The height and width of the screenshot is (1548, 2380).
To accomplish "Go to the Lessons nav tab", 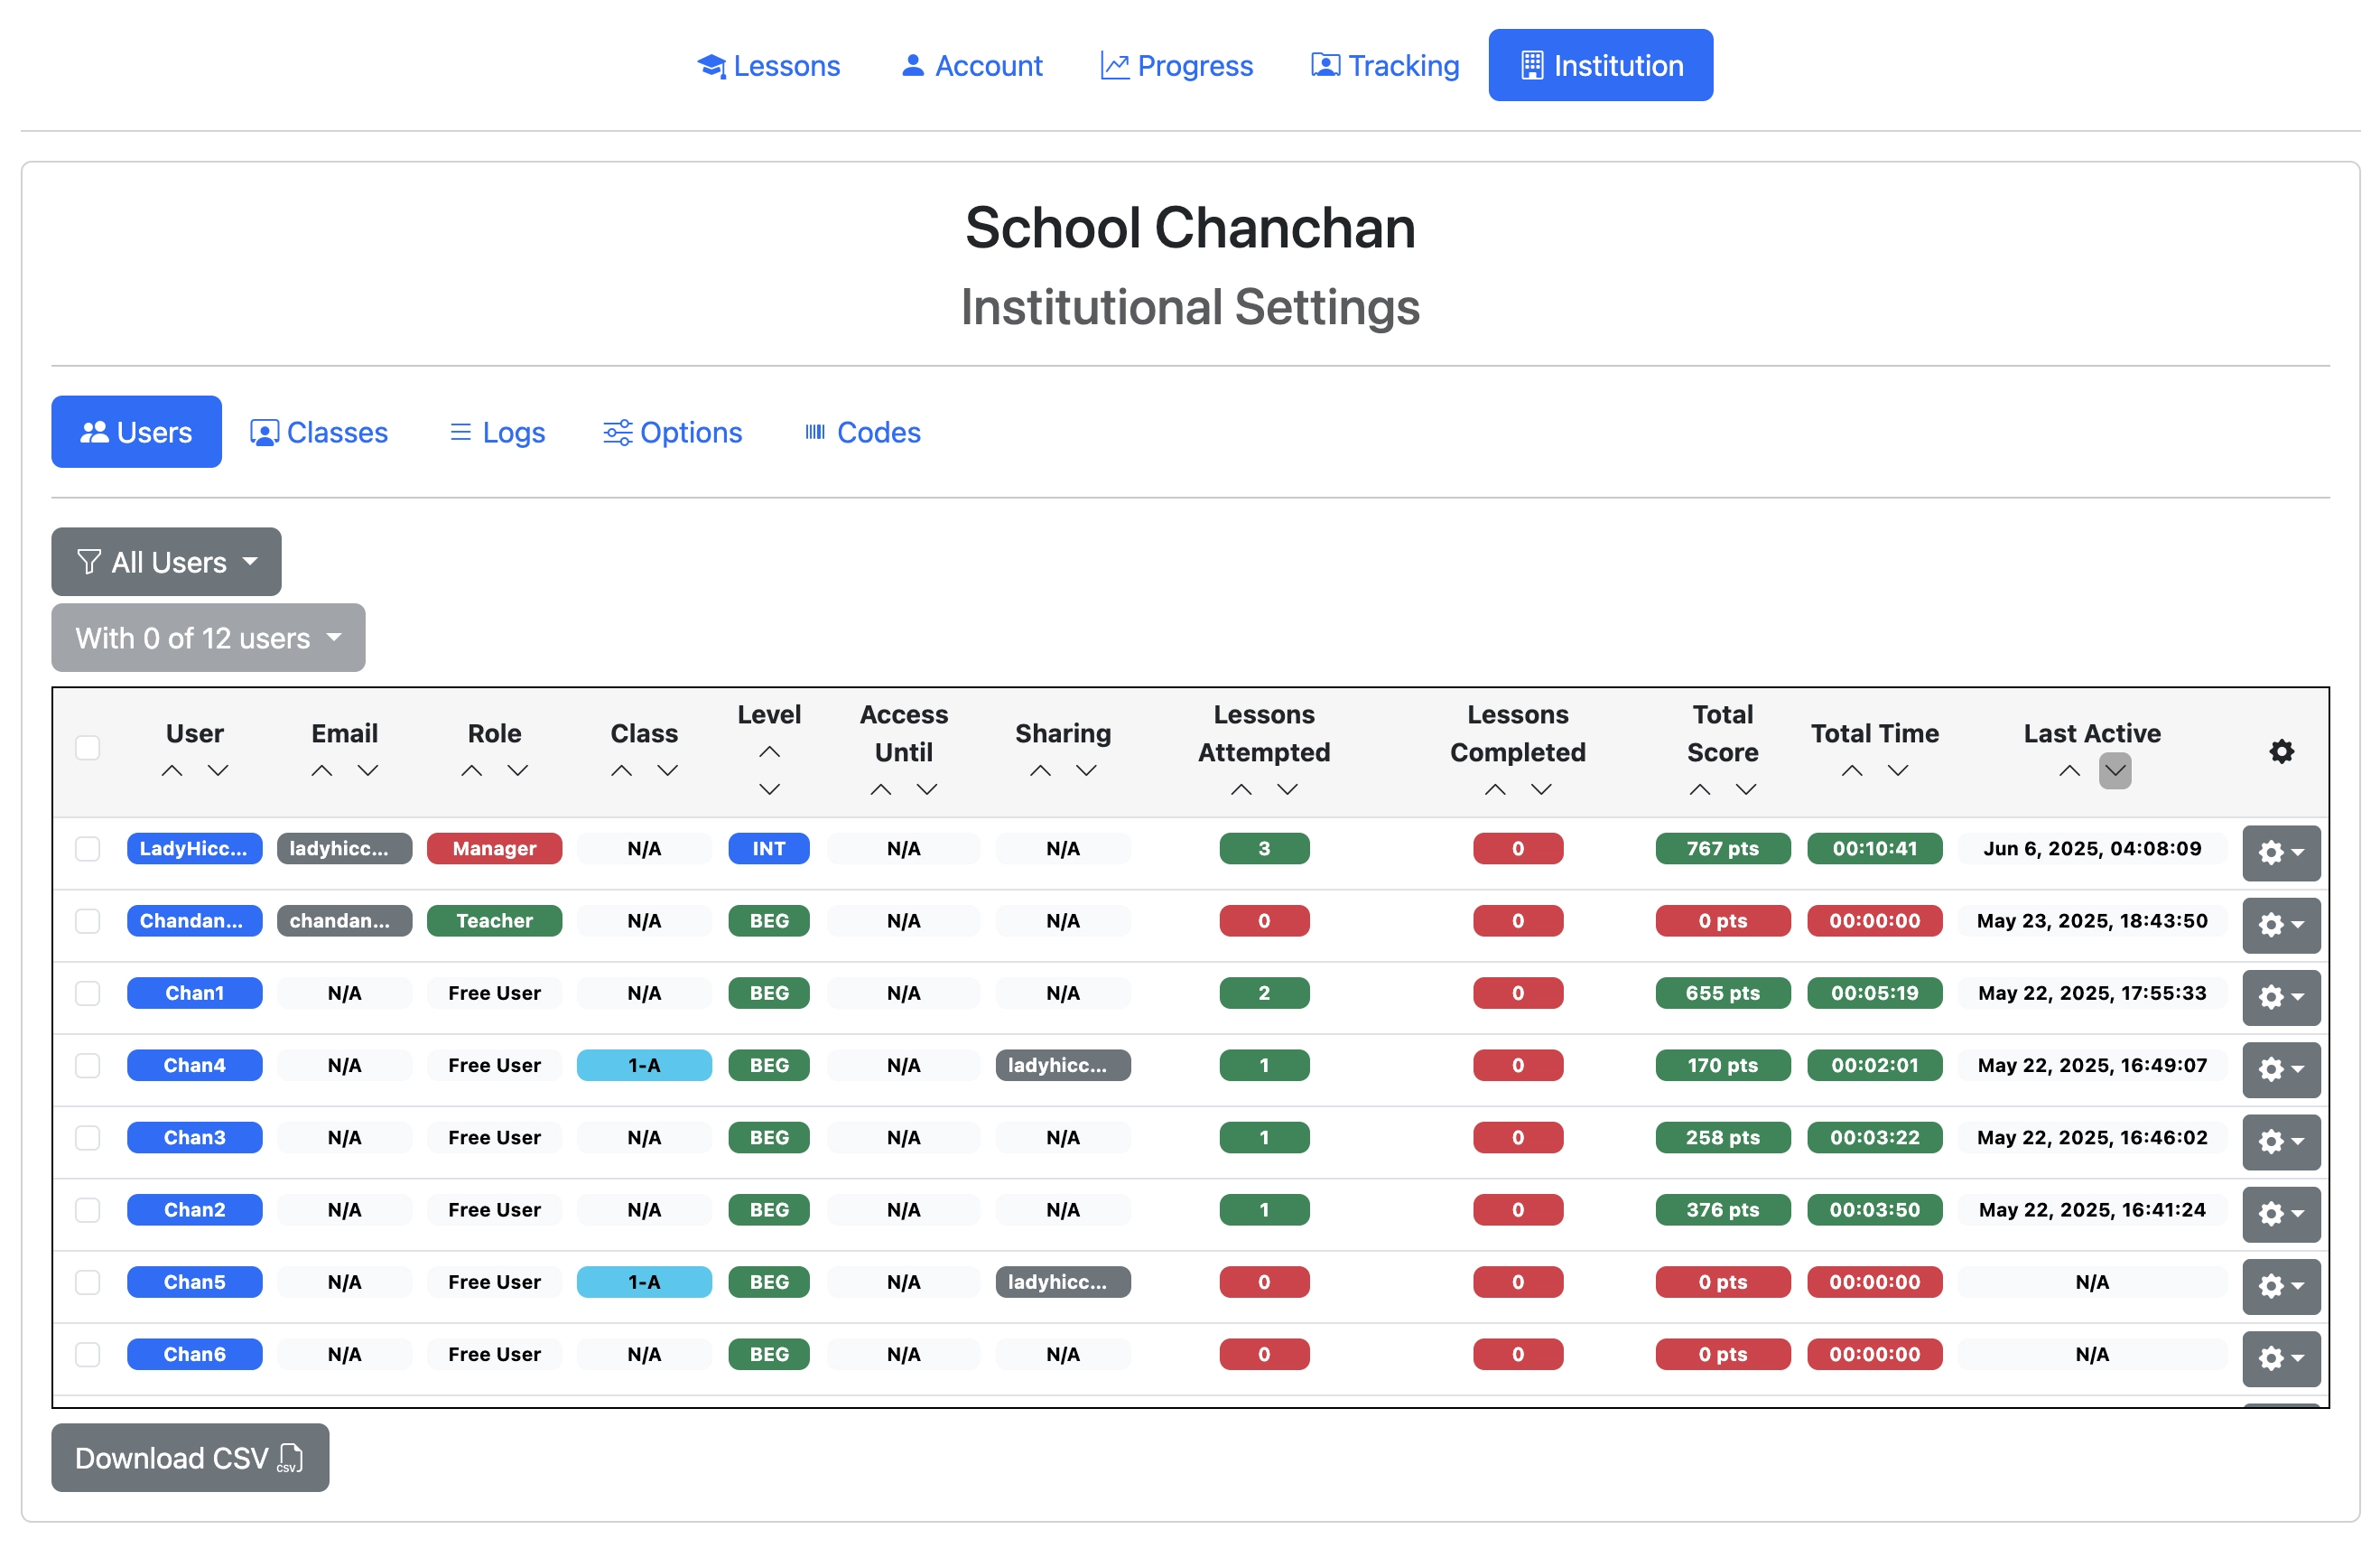I will pos(769,65).
